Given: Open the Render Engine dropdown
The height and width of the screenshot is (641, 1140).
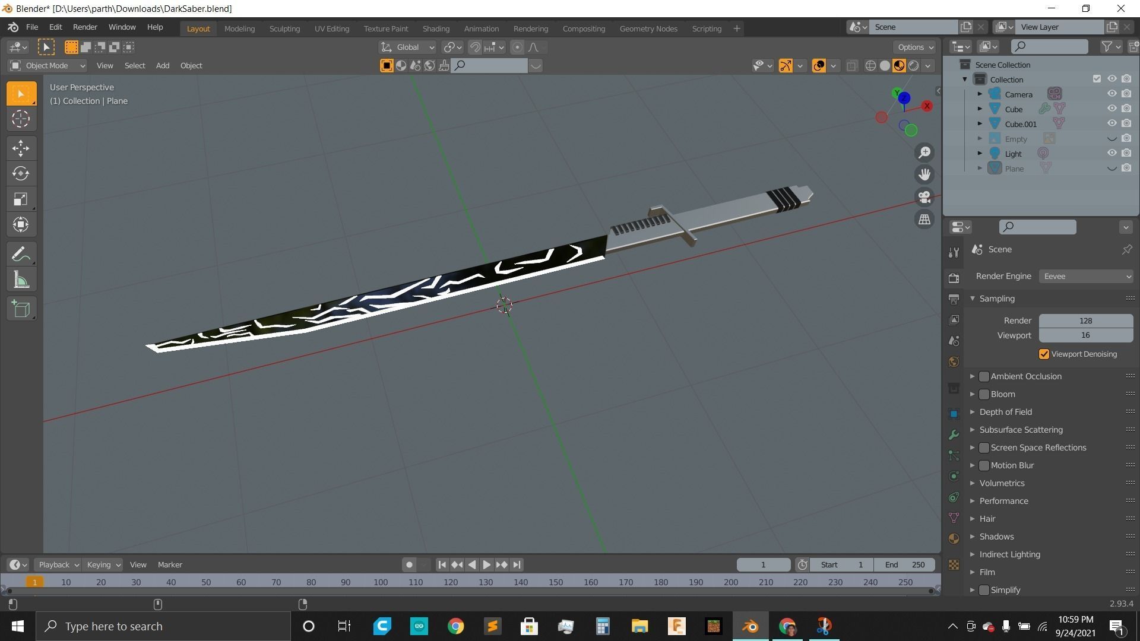Looking at the screenshot, I should [1086, 277].
